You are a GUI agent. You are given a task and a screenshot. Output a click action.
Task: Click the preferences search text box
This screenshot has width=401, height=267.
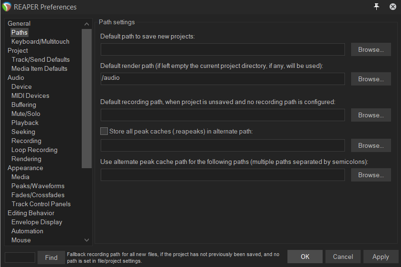coord(20,257)
